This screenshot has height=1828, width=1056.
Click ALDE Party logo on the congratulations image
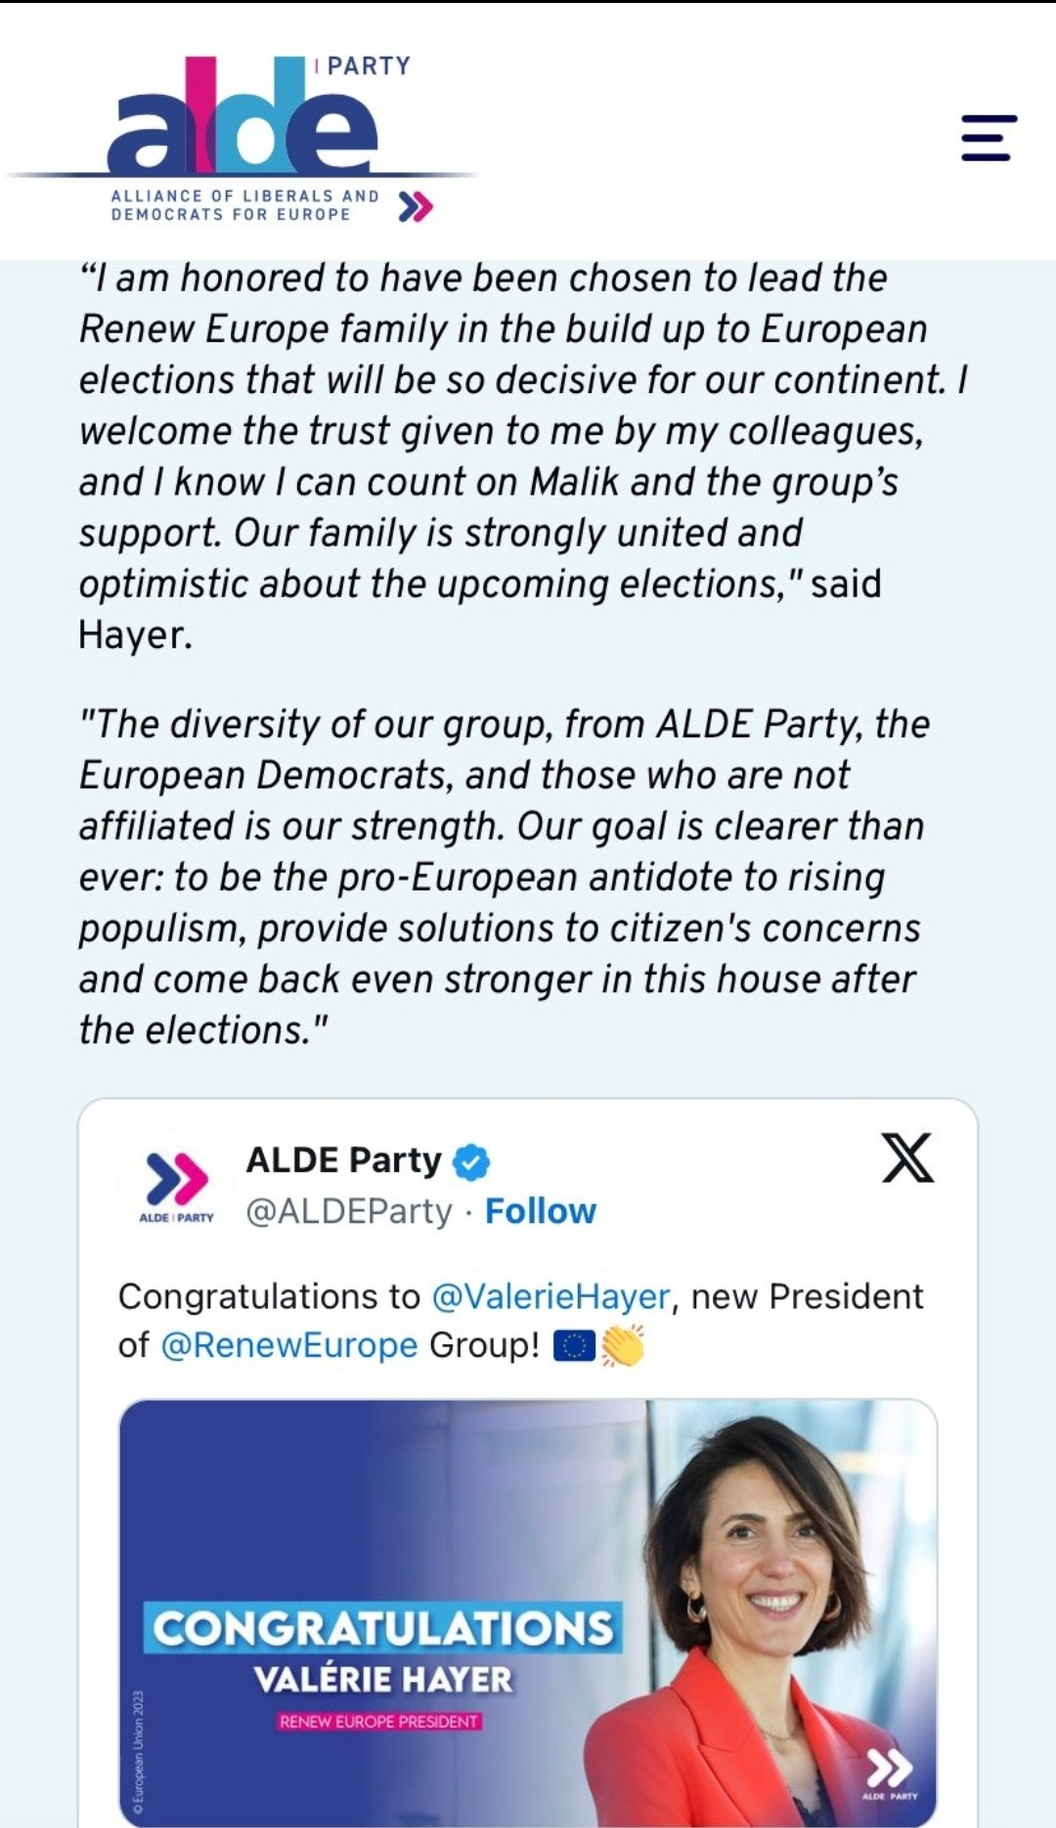pyautogui.click(x=889, y=1773)
